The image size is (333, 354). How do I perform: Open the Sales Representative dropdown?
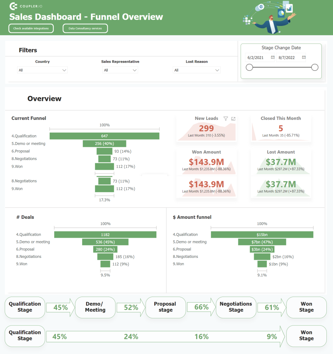click(x=120, y=70)
